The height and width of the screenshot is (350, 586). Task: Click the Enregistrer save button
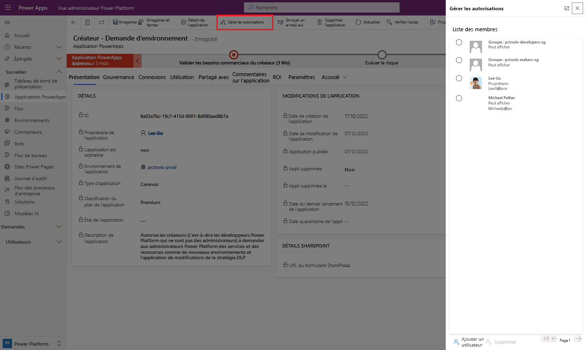point(125,22)
